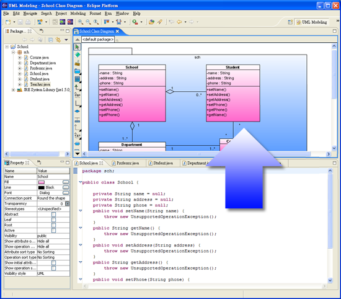Screen dimensions: 341x299
Task: Select Department.java in the package tree
Action: (x=43, y=63)
